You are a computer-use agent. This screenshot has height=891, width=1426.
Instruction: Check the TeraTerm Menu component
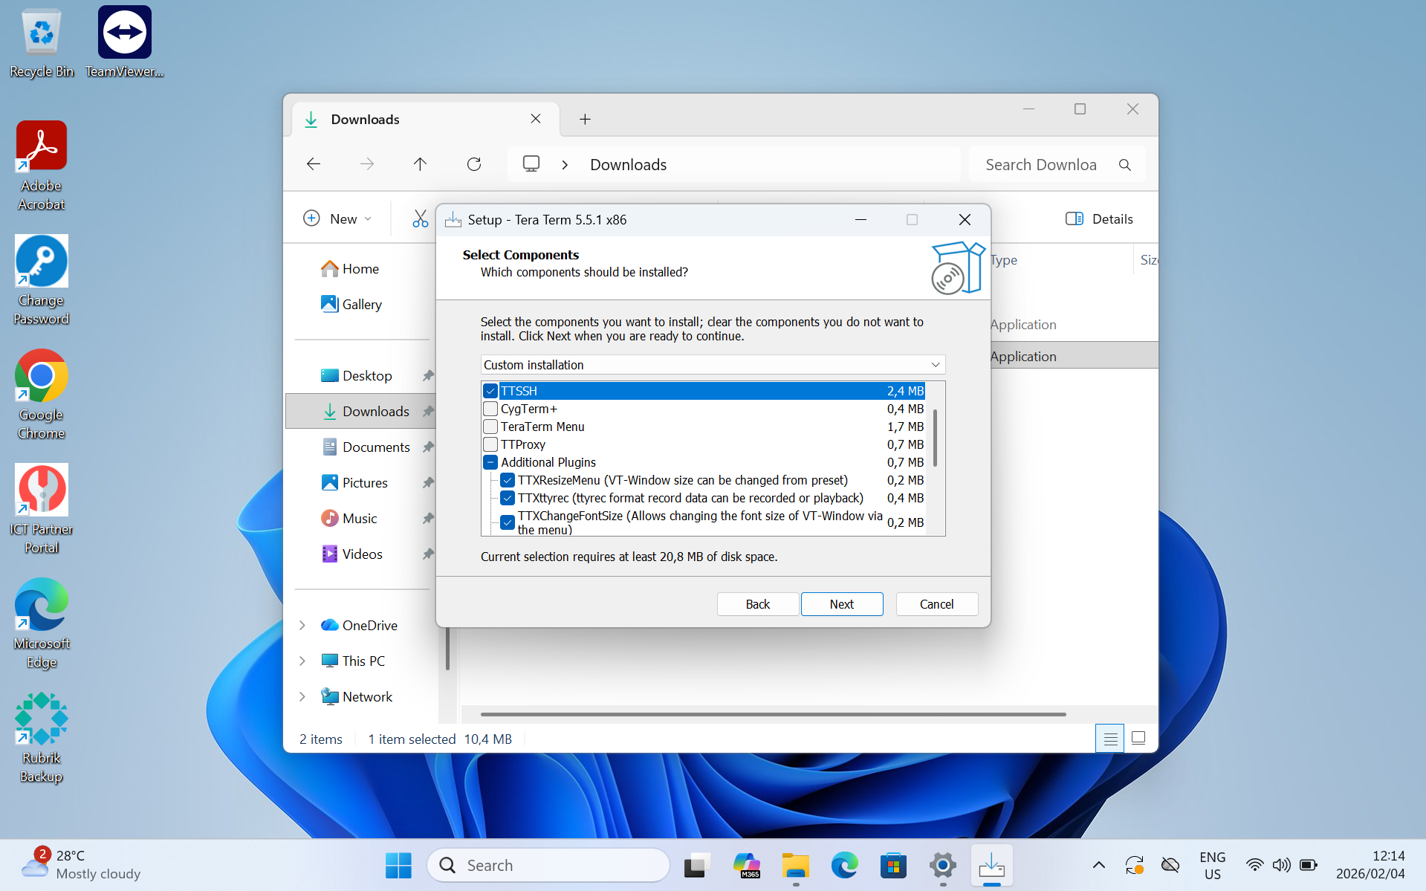(490, 427)
